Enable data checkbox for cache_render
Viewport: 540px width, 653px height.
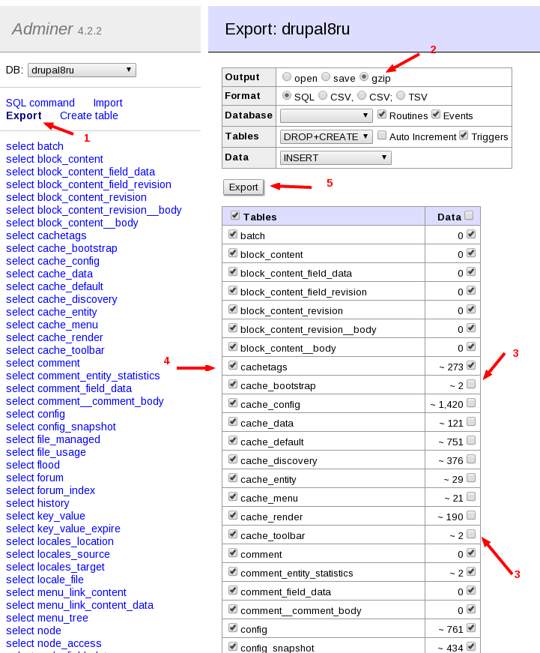471,515
